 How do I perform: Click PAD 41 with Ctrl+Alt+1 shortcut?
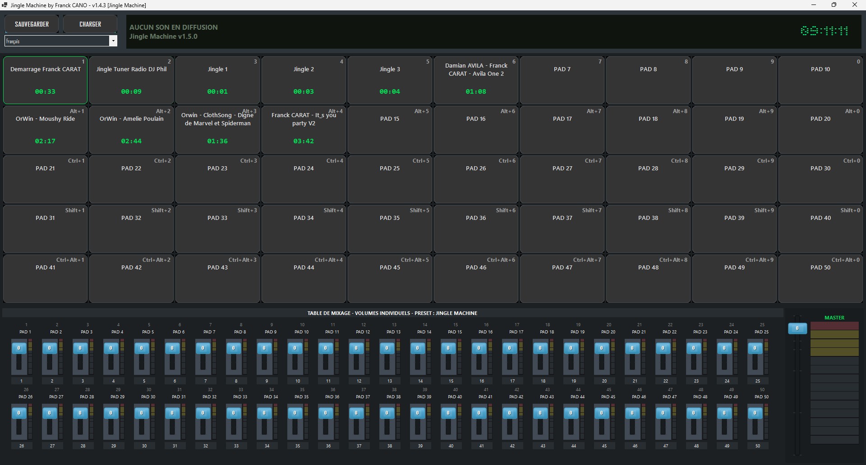(45, 278)
